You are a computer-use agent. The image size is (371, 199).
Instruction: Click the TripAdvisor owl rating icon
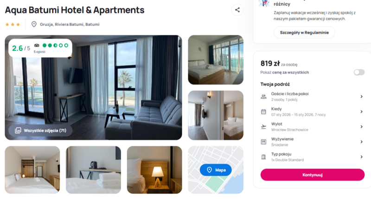(x=37, y=45)
